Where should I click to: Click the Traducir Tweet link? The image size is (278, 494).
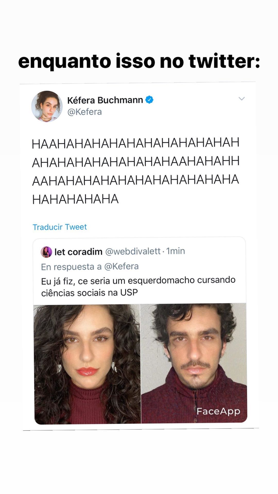pos(60,227)
